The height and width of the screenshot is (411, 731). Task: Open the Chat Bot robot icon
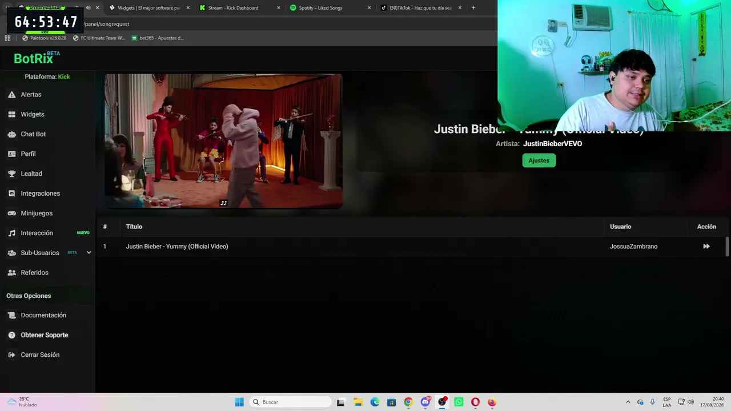click(11, 134)
